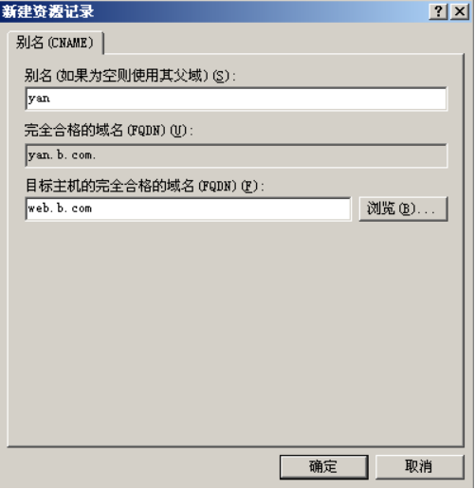This screenshot has width=475, height=489.
Task: Click the yan text in alias box
Action: tap(39, 99)
